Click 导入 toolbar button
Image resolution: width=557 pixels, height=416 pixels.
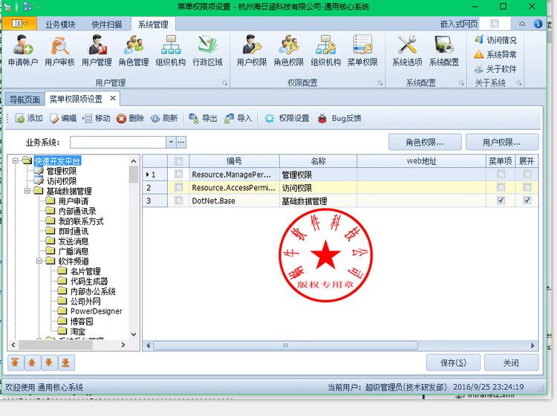(238, 118)
